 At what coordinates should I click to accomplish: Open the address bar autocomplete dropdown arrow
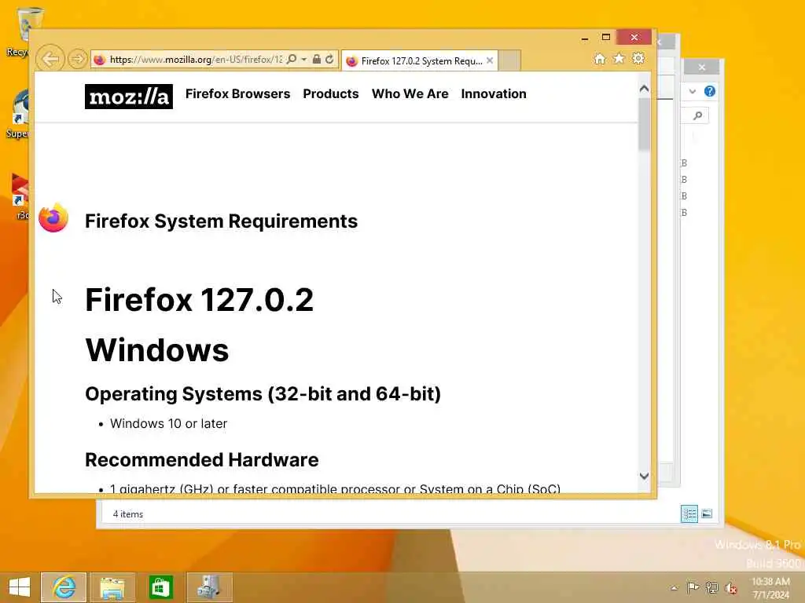pos(304,60)
